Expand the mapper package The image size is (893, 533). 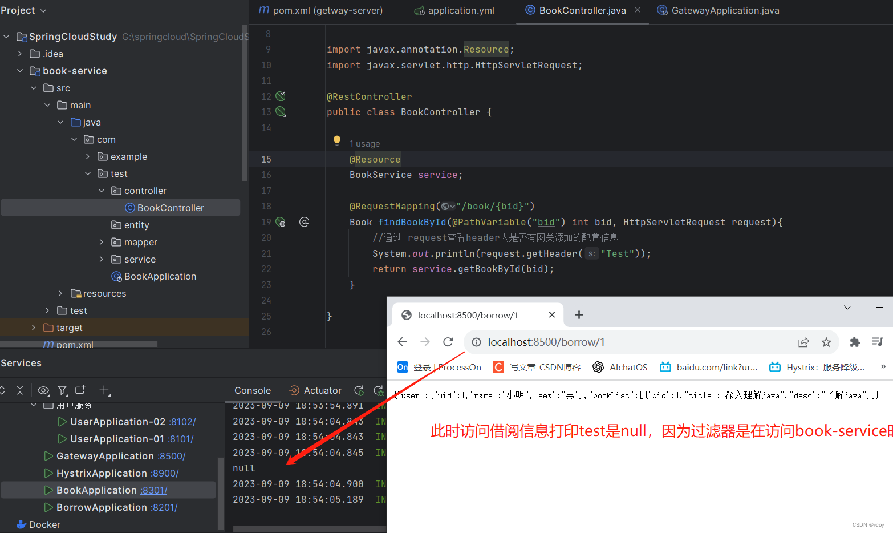tap(102, 242)
